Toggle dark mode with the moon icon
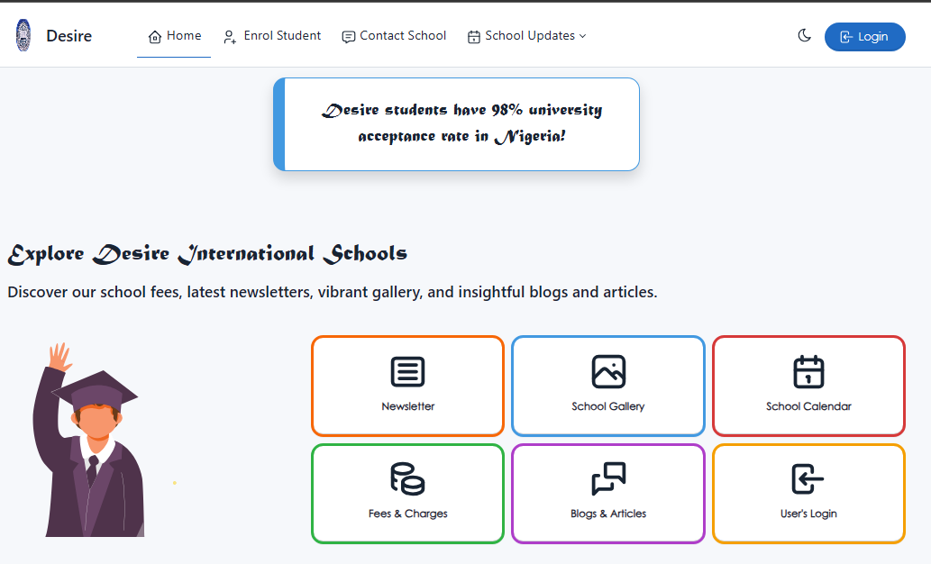Image resolution: width=931 pixels, height=564 pixels. tap(804, 35)
